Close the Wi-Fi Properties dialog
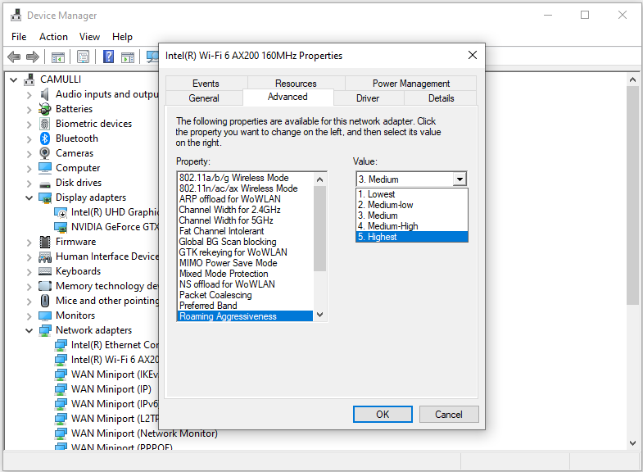This screenshot has height=472, width=643. [473, 56]
